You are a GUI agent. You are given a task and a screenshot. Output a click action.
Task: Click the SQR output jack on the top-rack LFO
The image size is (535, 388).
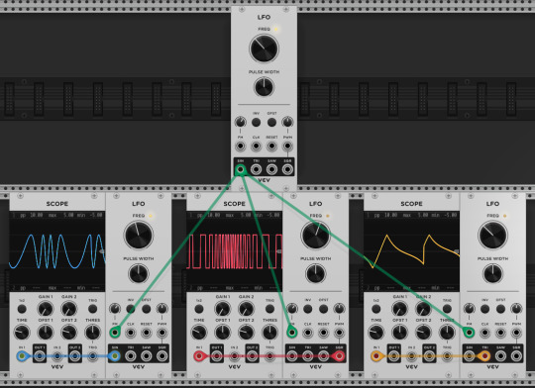(x=287, y=169)
